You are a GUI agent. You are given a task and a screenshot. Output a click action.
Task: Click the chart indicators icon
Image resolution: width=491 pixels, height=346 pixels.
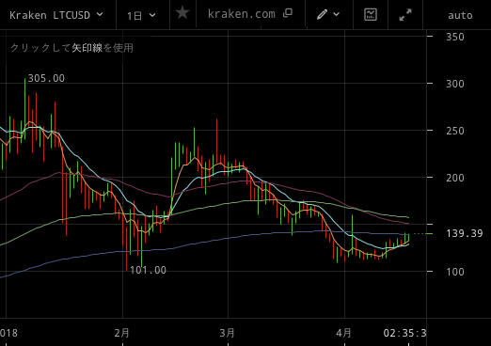(371, 14)
